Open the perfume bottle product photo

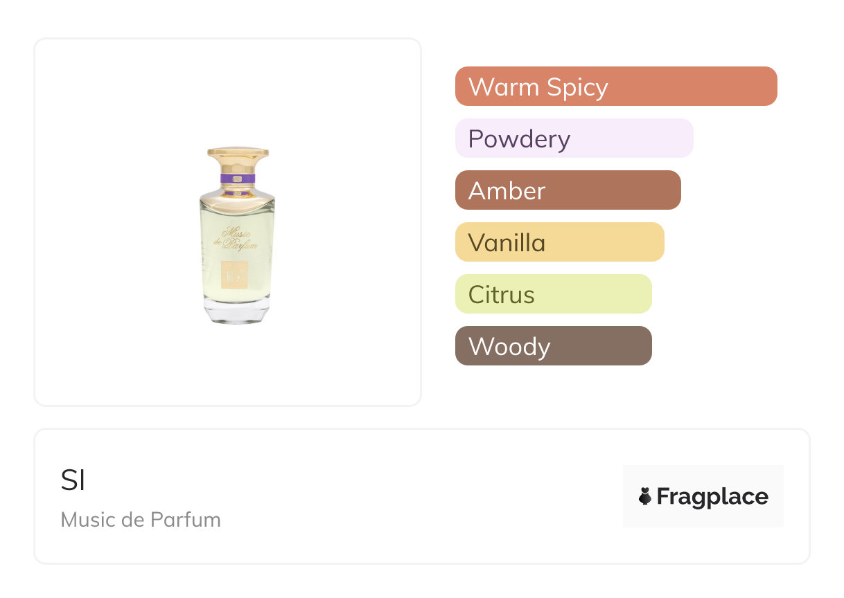238,235
